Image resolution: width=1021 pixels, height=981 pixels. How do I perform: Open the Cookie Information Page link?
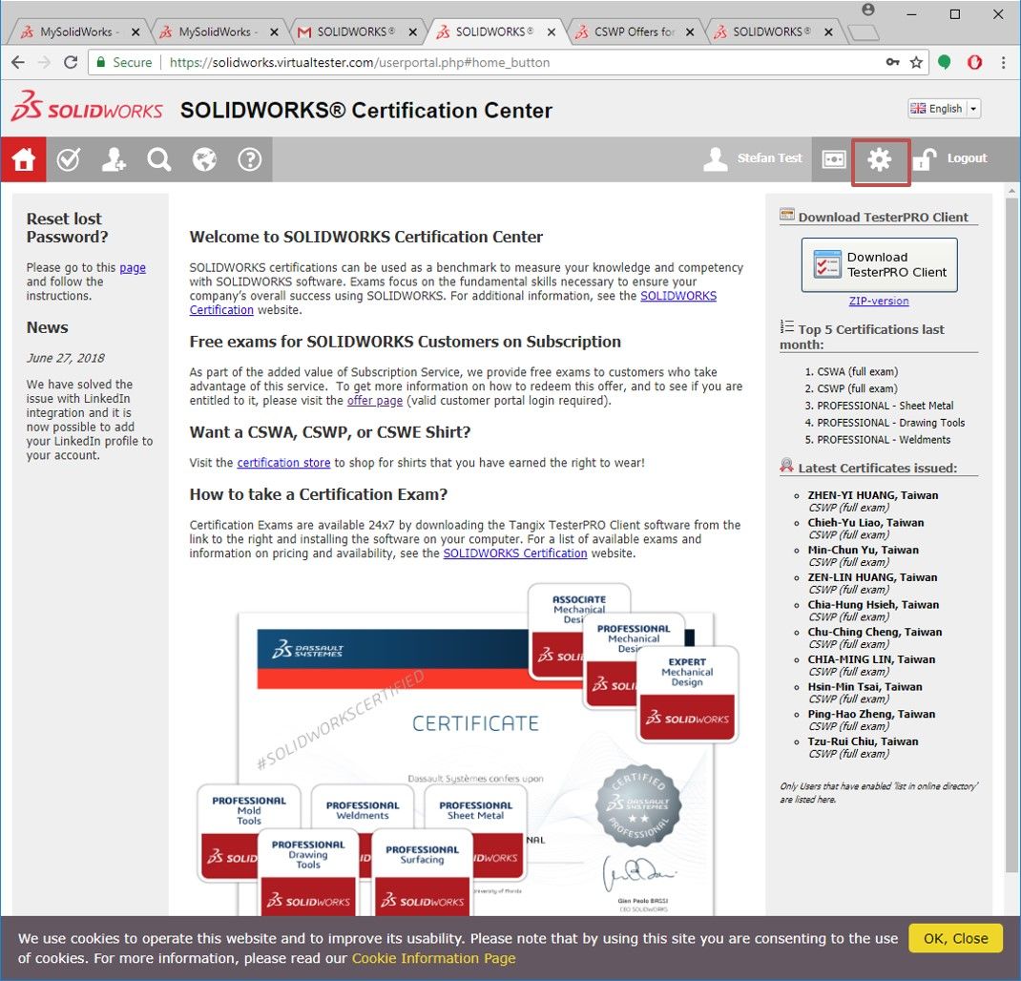433,958
